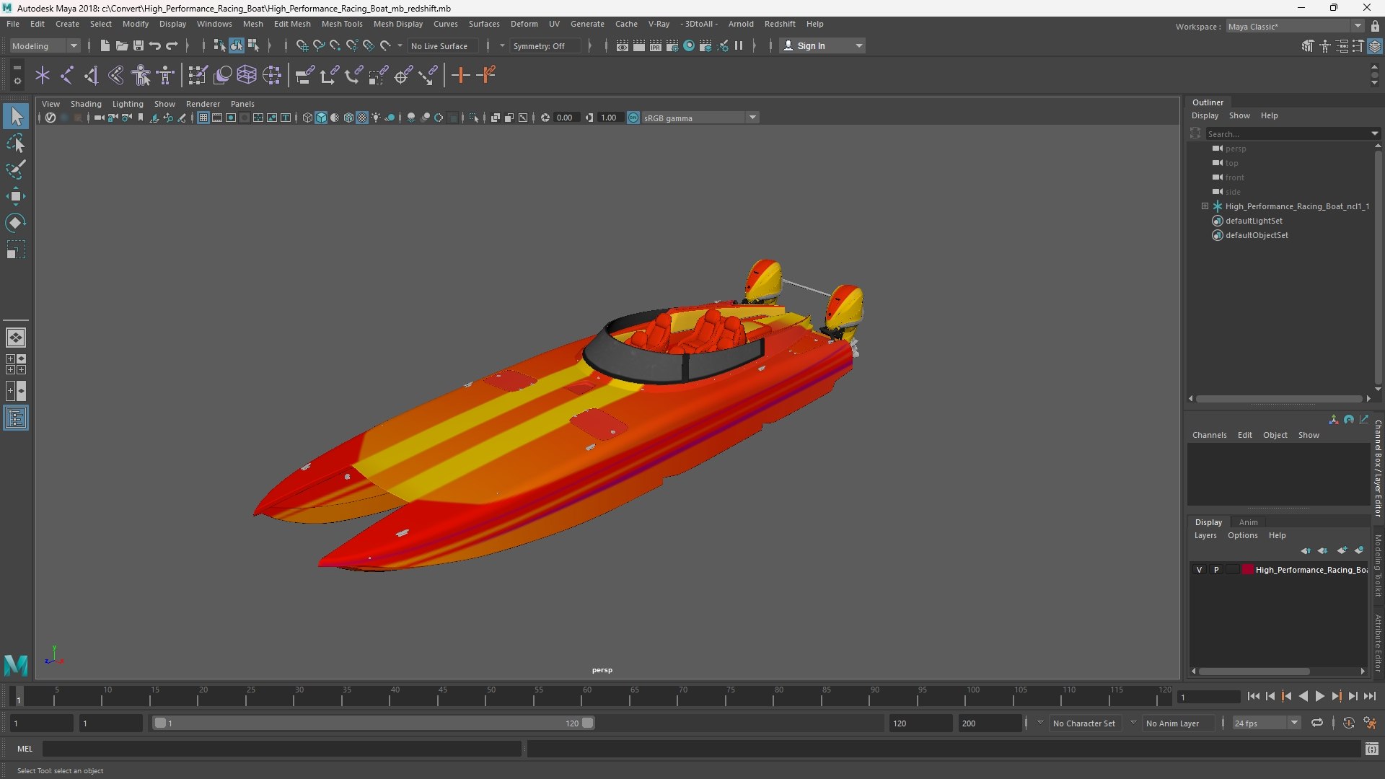Click the New Scene icon
1385x779 pixels.
(x=105, y=45)
